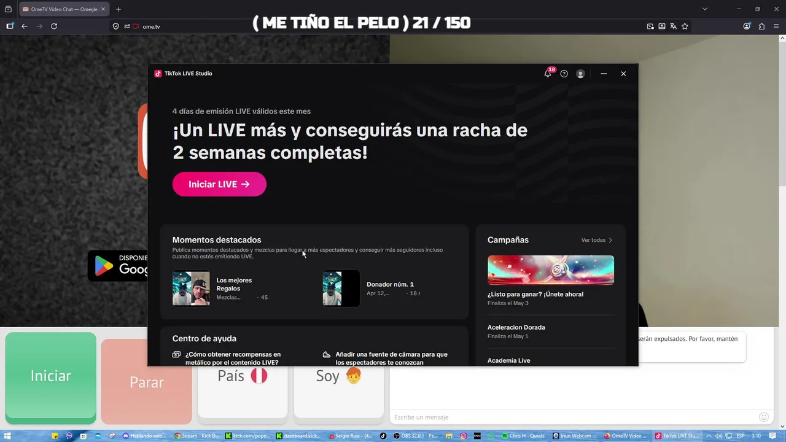The height and width of the screenshot is (442, 786).
Task: Open the Aceleracion Dorada campaign
Action: click(x=516, y=327)
